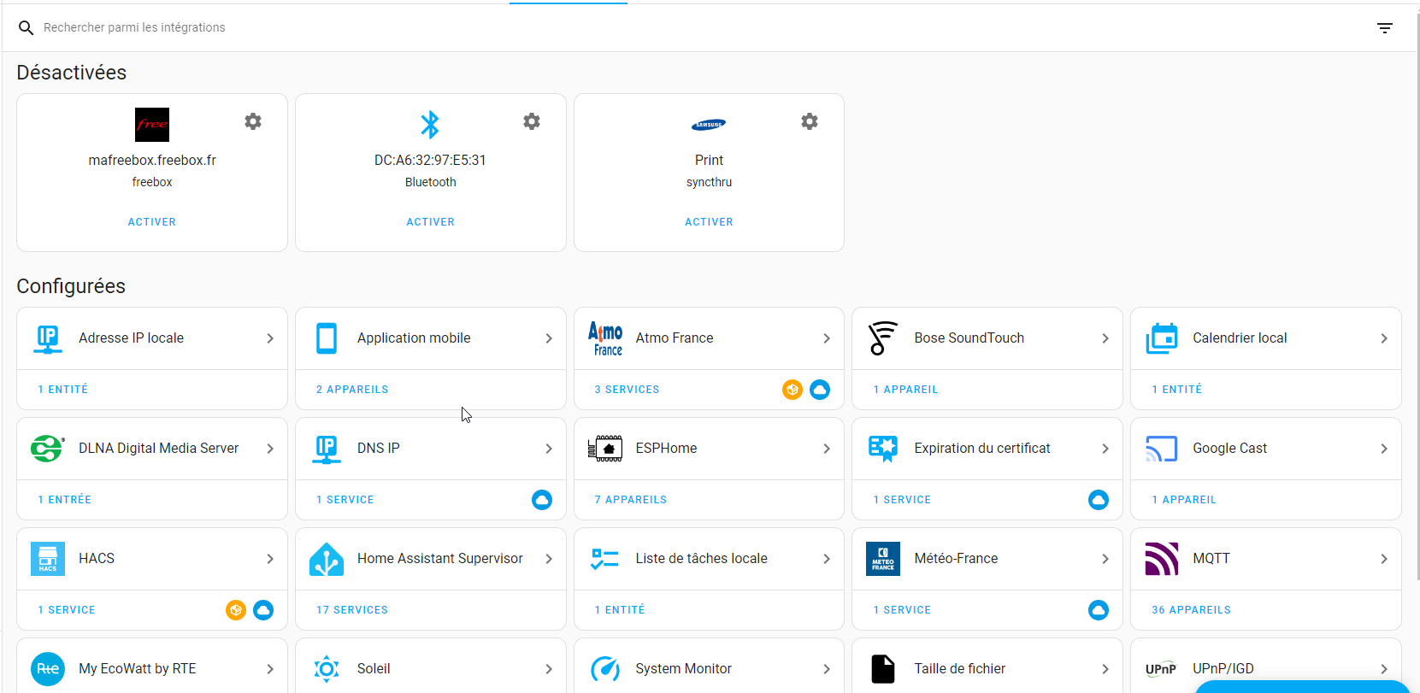This screenshot has height=693, width=1420.
Task: Click the Météo-France logo
Action: click(x=883, y=559)
